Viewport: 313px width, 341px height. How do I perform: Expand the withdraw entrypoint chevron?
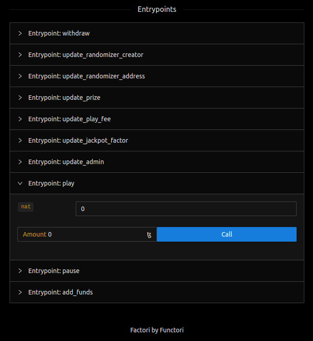coord(20,33)
